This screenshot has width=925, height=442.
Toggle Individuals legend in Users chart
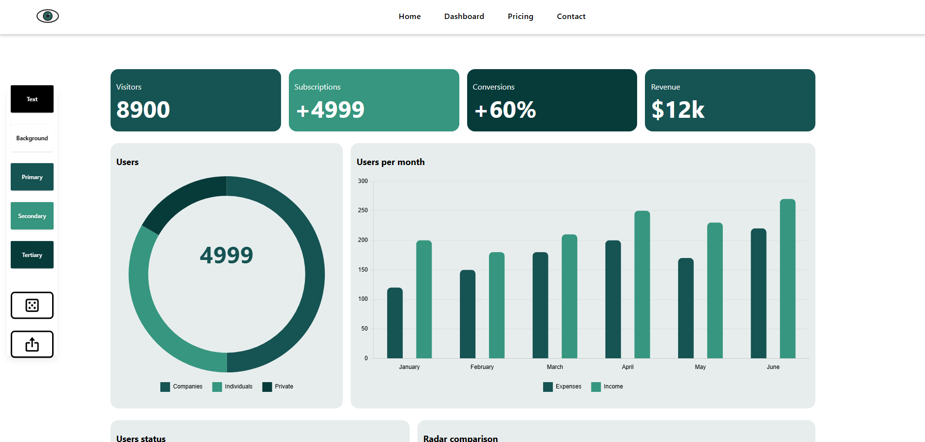click(232, 387)
